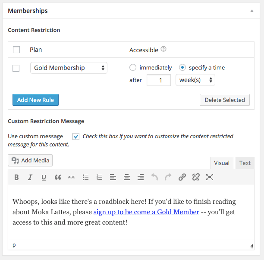The height and width of the screenshot is (260, 264).
Task: Remove link with the unlink icon
Action: pyautogui.click(x=196, y=177)
